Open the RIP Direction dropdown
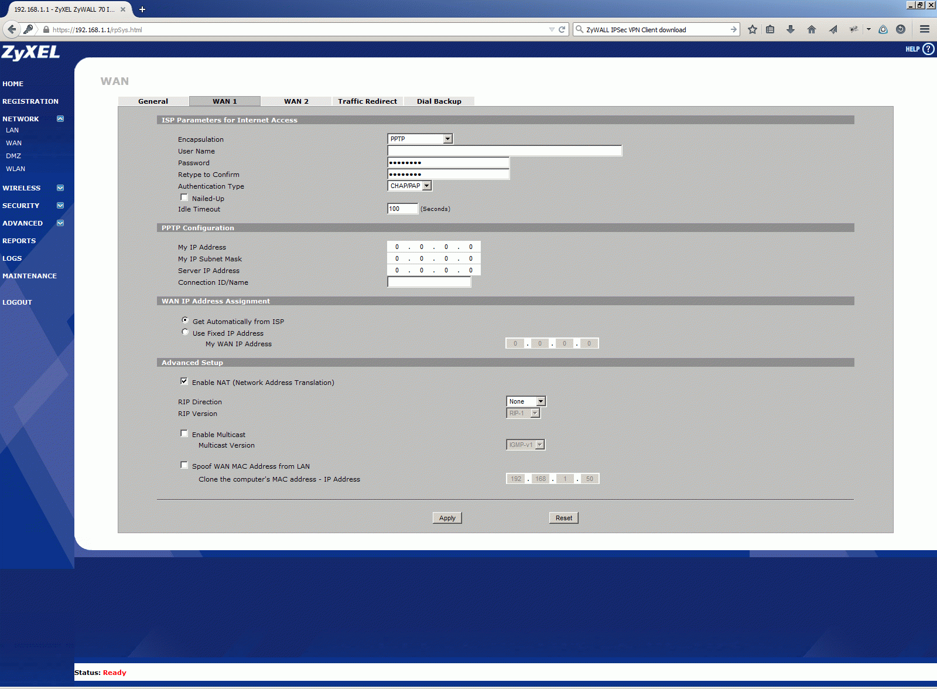 tap(526, 401)
